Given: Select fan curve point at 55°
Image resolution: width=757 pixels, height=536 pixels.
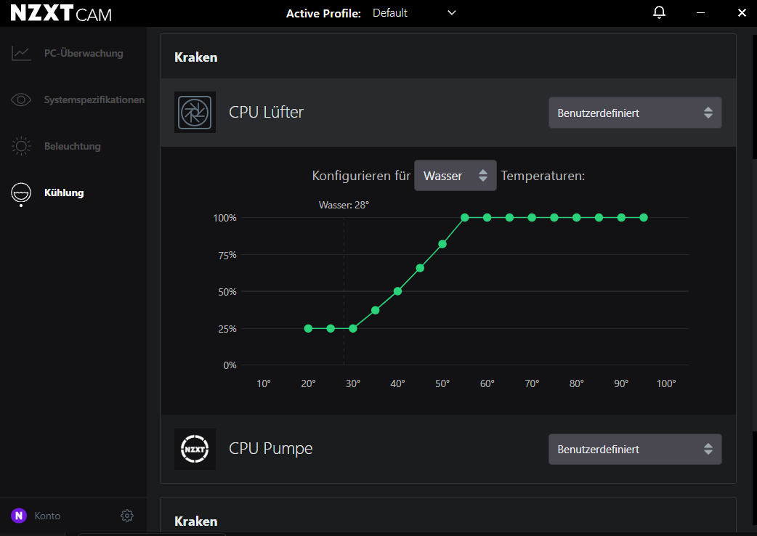Looking at the screenshot, I should pyautogui.click(x=465, y=218).
